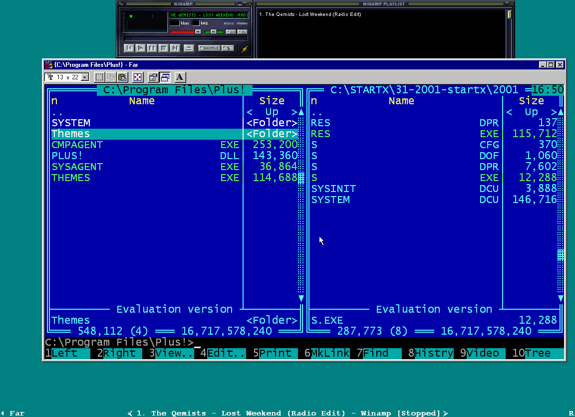This screenshot has width=575, height=417.
Task: Toggle the Winamp equalizer EQ button
Action: coord(230,31)
